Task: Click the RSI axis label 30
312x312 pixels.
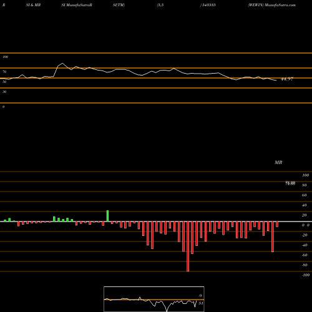Action: pos(4,92)
